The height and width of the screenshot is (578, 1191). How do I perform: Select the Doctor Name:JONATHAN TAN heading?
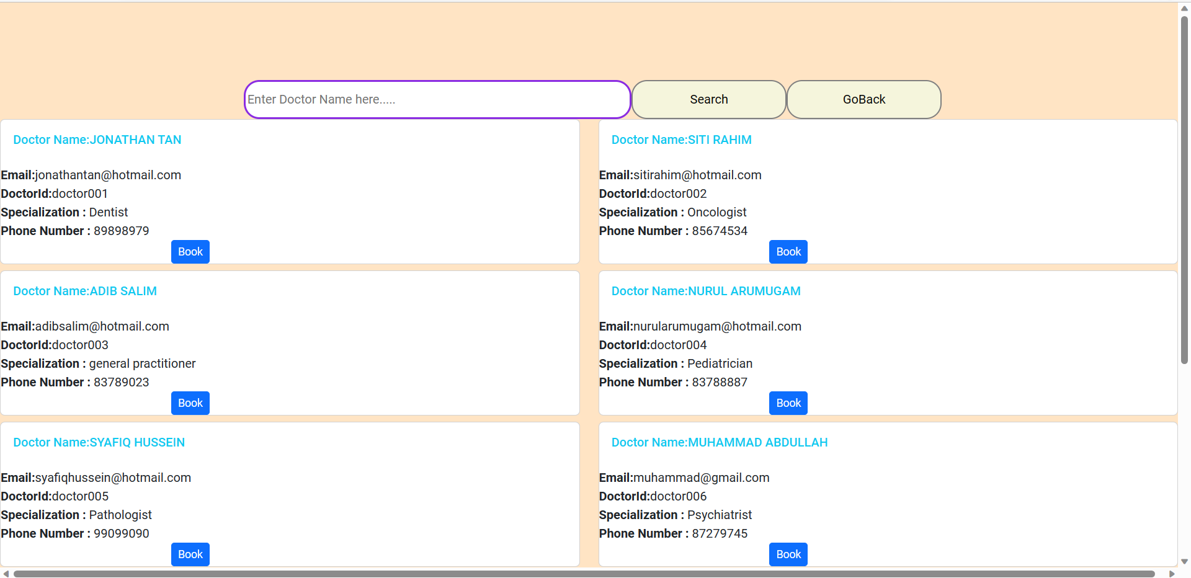point(97,140)
